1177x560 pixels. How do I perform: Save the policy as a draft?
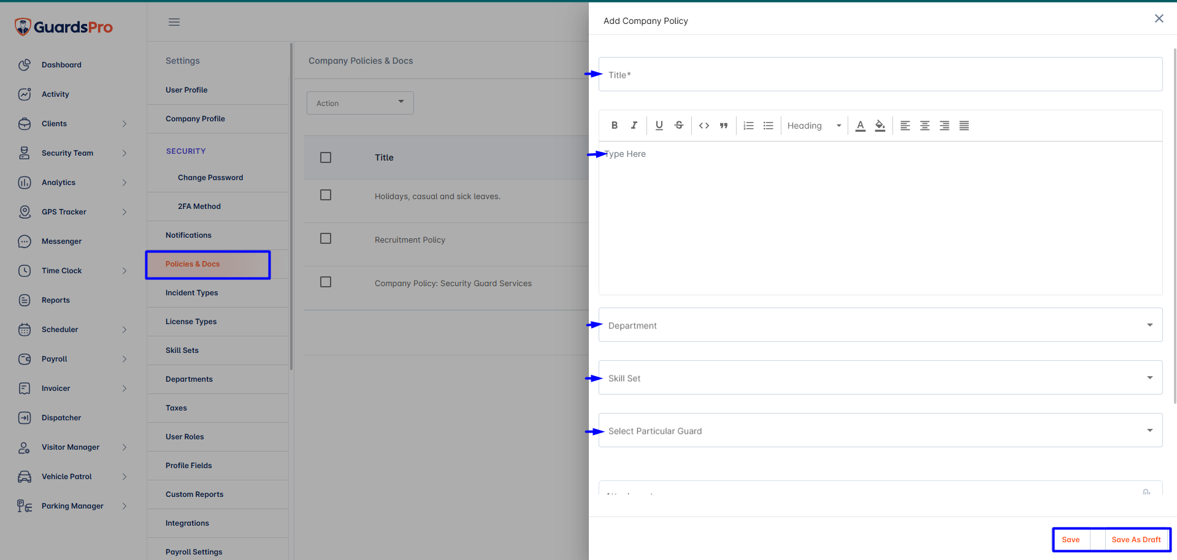1136,540
